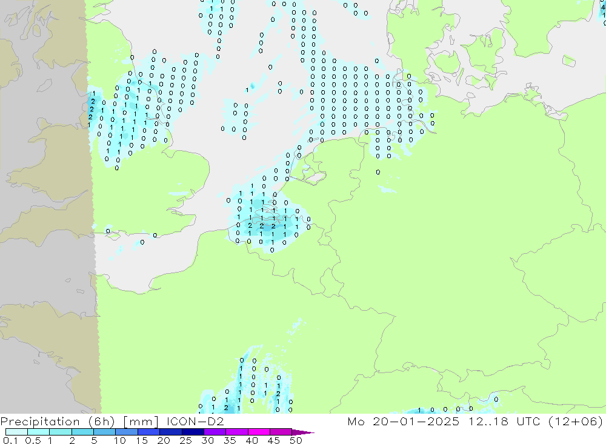Click the 2–5 mm legend color swatch

pyautogui.click(x=82, y=432)
